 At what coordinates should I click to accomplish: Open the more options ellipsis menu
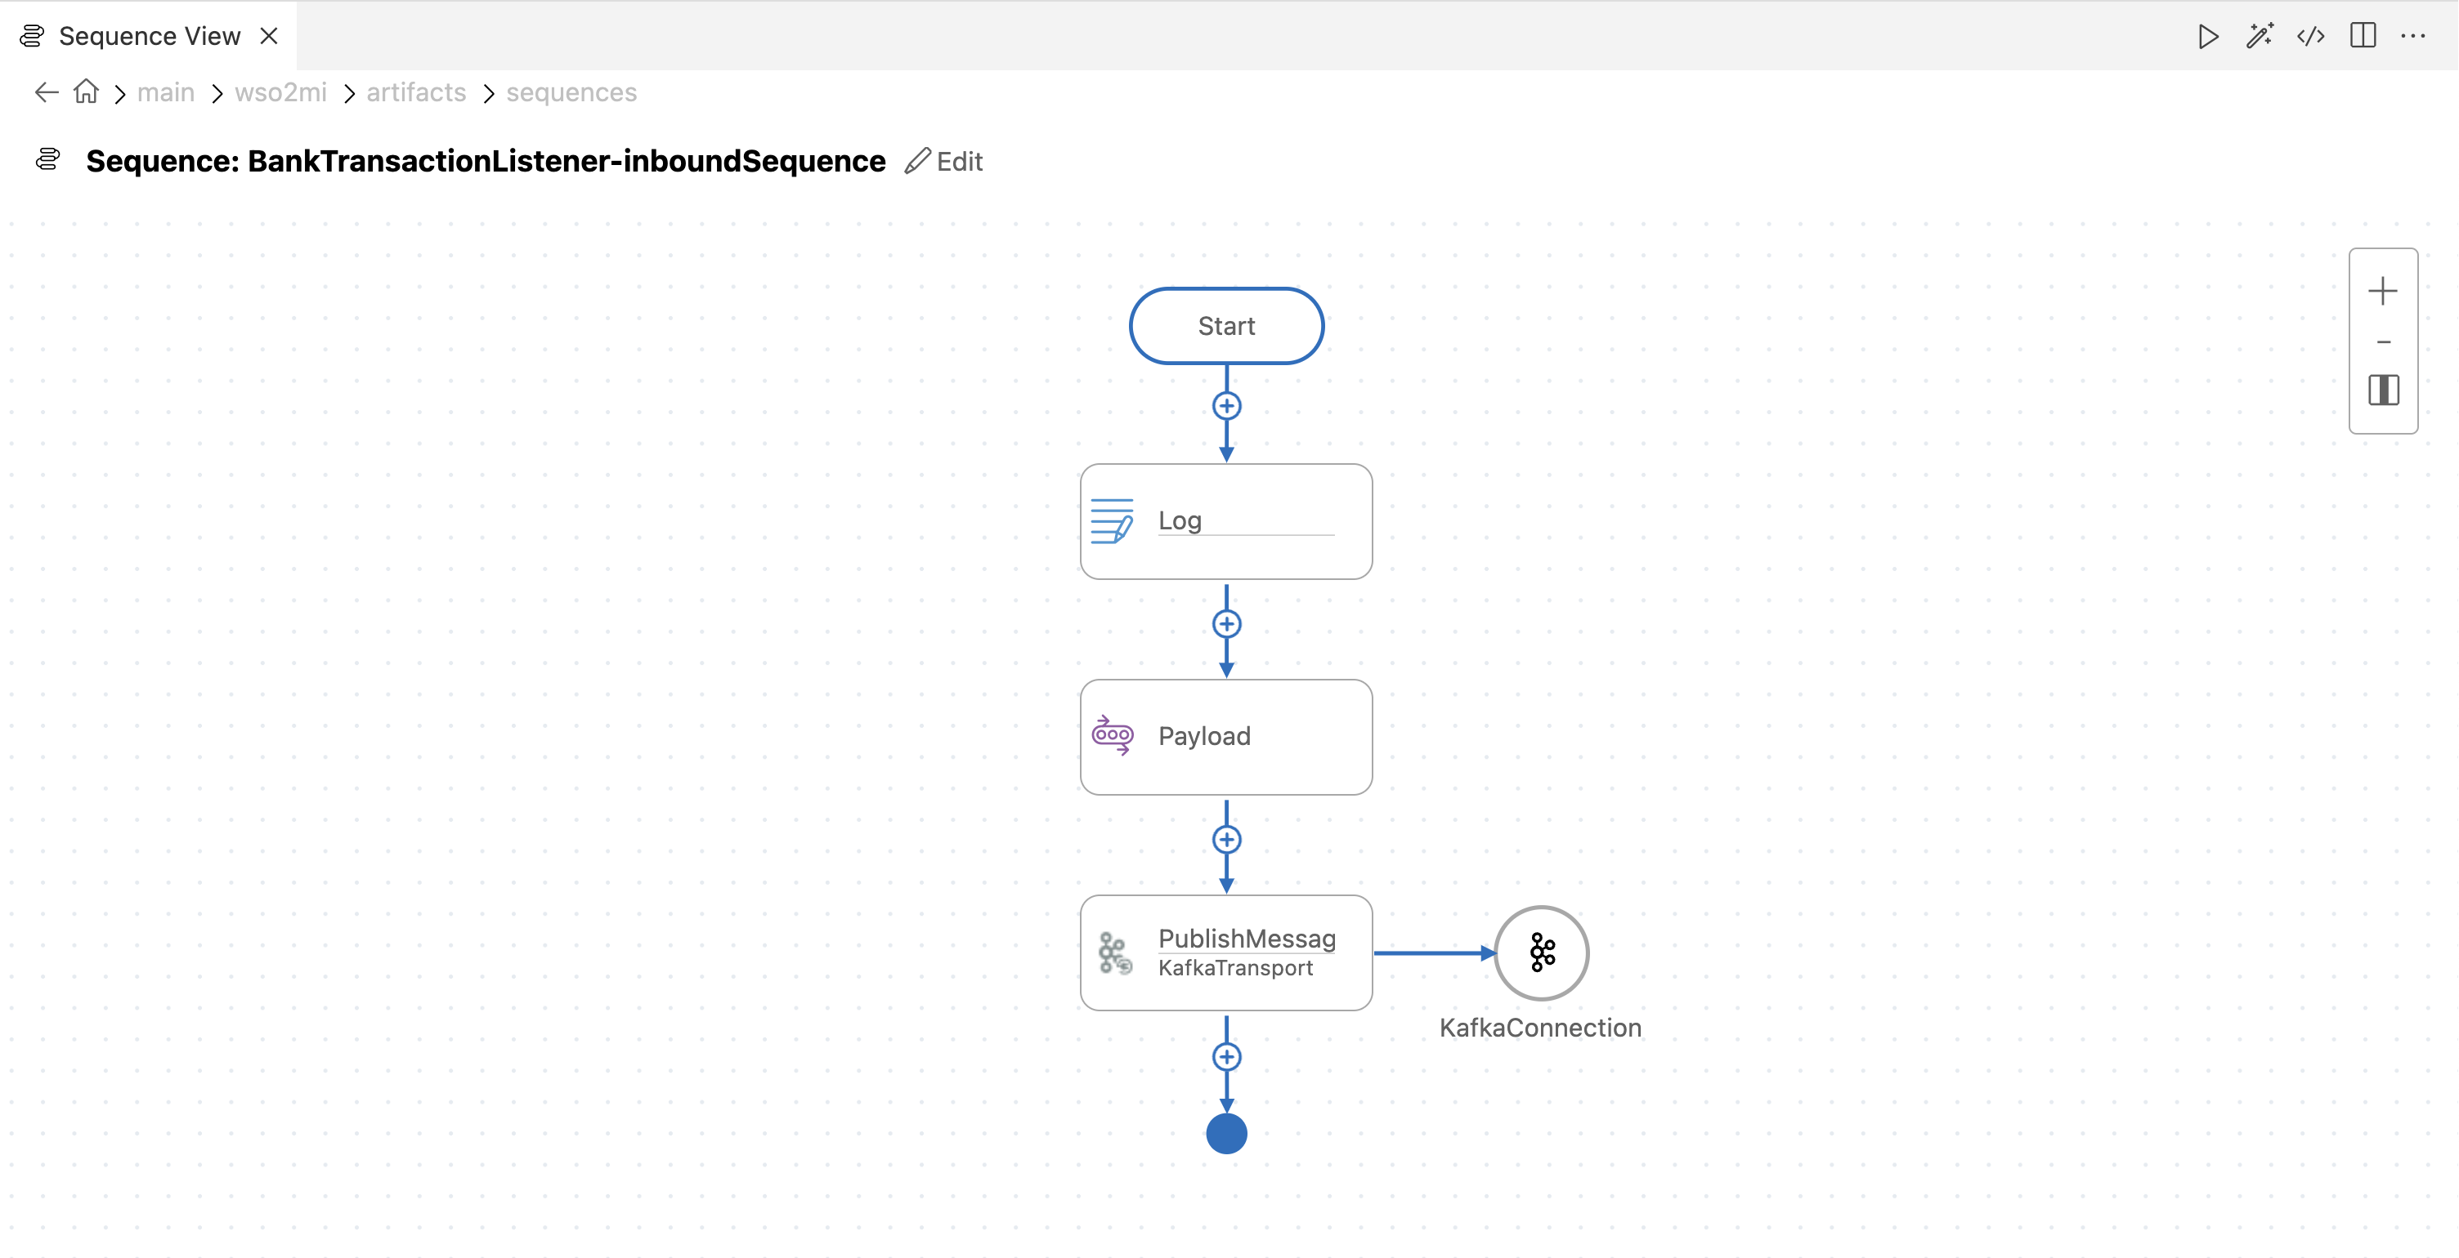[x=2414, y=36]
